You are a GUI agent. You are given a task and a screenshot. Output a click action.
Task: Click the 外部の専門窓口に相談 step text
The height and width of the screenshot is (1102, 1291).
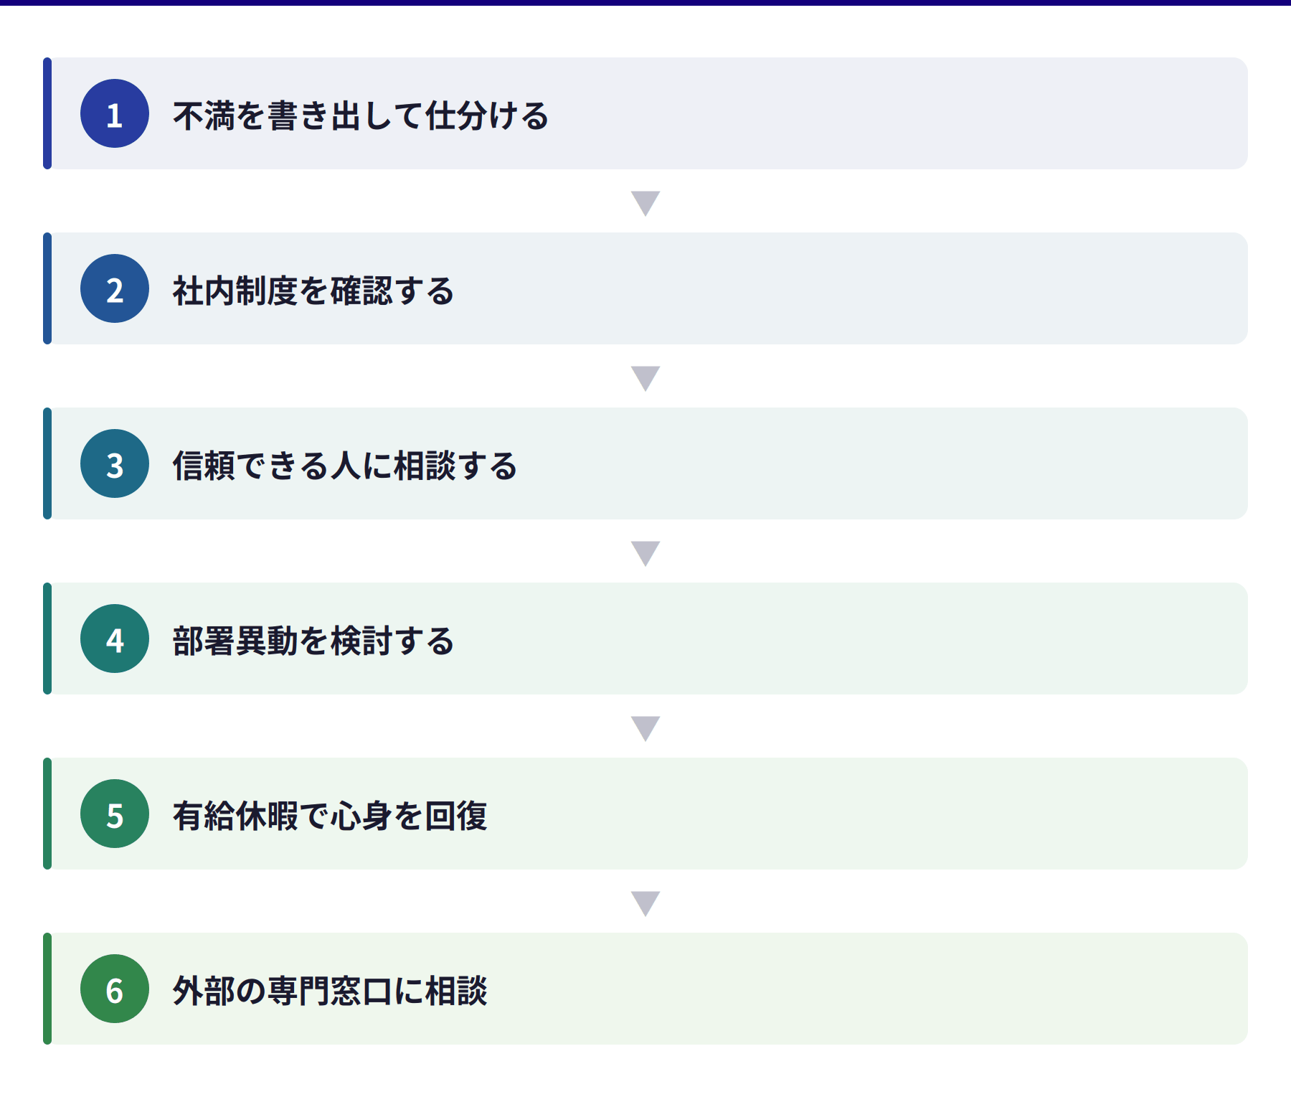[x=330, y=991]
